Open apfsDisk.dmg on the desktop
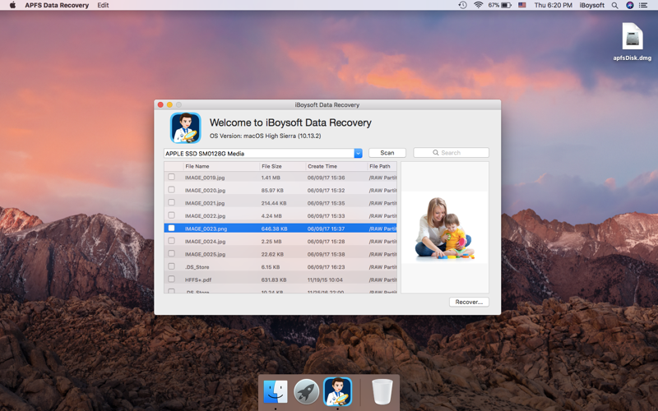Image resolution: width=658 pixels, height=411 pixels. [632, 38]
